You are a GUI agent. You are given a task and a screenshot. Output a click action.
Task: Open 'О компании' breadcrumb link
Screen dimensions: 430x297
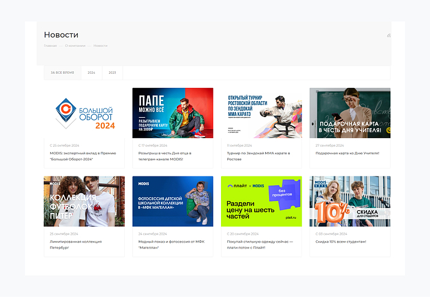[75, 46]
